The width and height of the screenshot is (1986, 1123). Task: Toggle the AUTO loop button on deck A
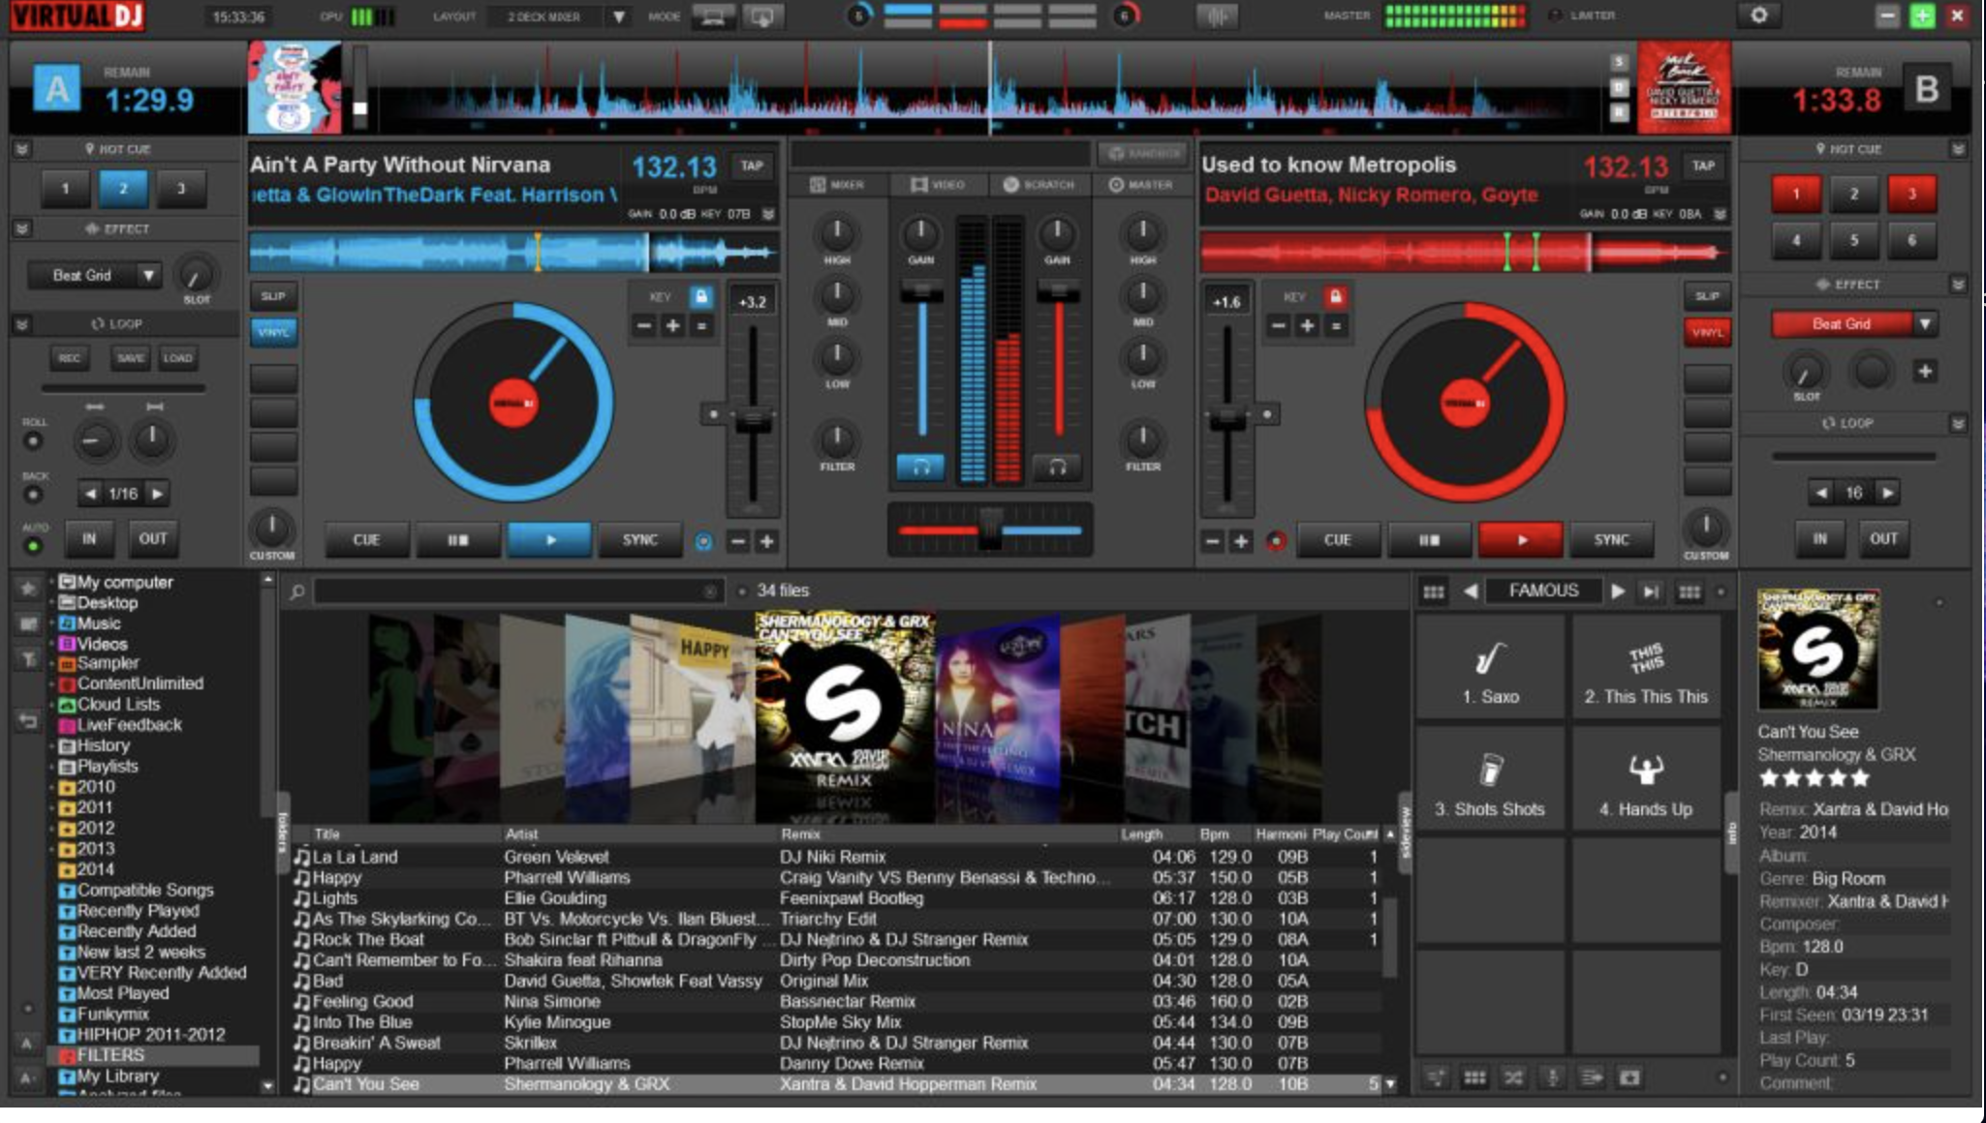point(34,546)
